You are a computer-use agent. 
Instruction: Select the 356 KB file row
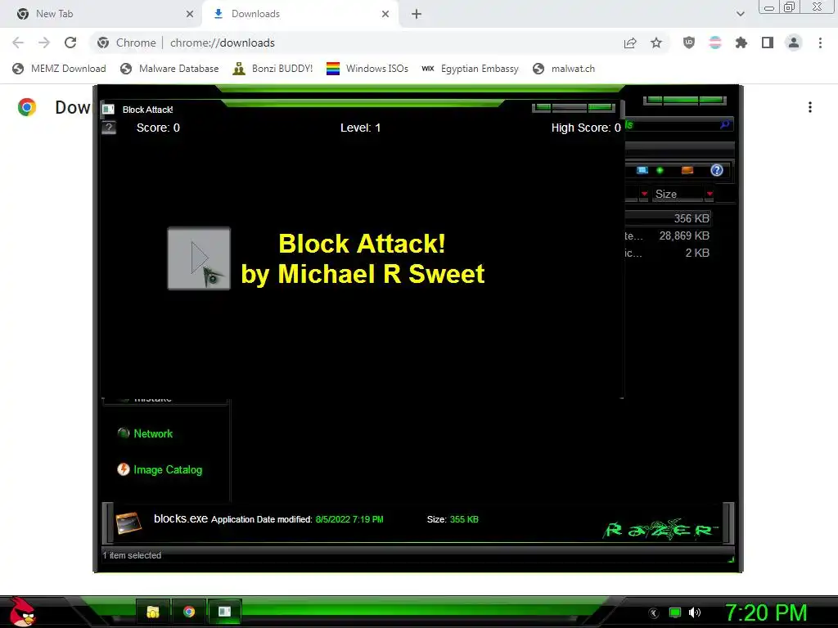point(668,218)
